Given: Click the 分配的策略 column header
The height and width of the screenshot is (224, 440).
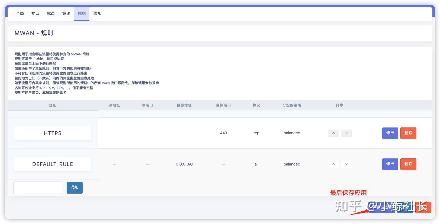Looking at the screenshot, I should (x=292, y=105).
